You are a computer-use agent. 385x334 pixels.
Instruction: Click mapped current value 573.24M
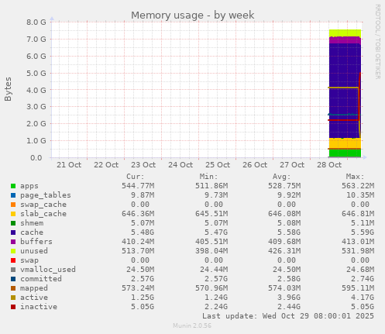138,288
